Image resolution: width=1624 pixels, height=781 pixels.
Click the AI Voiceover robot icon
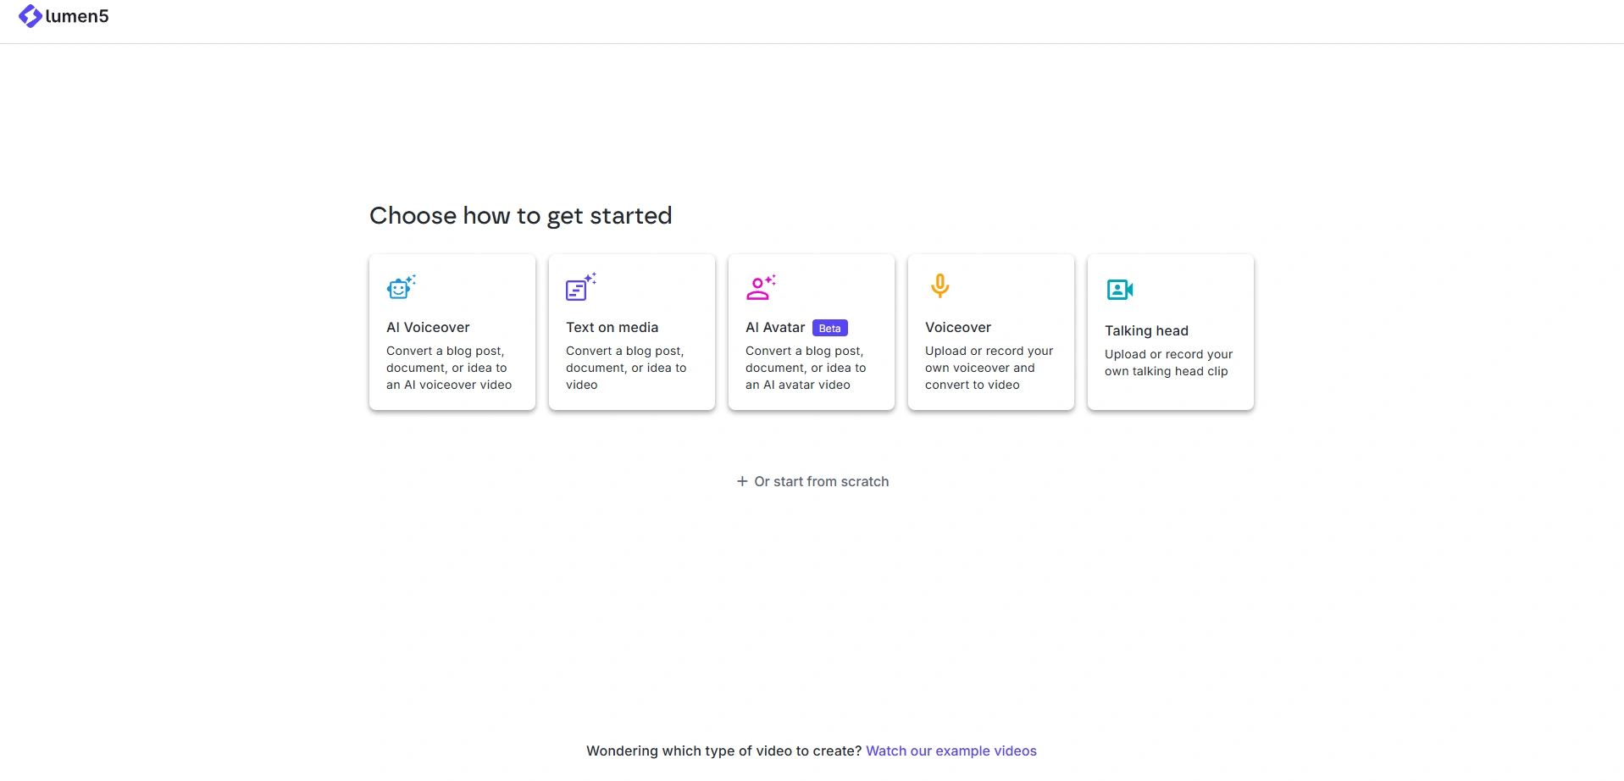[x=402, y=287]
